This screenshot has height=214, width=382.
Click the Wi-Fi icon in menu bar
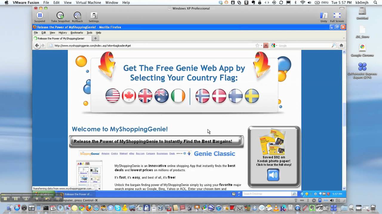(303, 2)
